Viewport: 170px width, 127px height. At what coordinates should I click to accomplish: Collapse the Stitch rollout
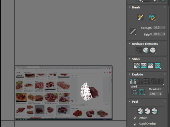[130, 59]
